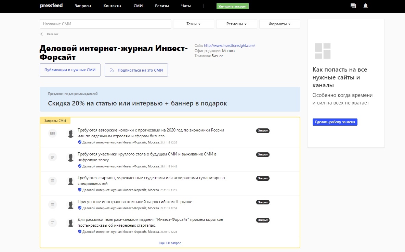Click the notifications bell icon
This screenshot has height=252, width=405.
click(366, 6)
